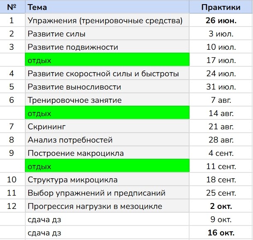The height and width of the screenshot is (240, 253).
Task: Select the date cell "16 окт."
Action: click(x=221, y=233)
